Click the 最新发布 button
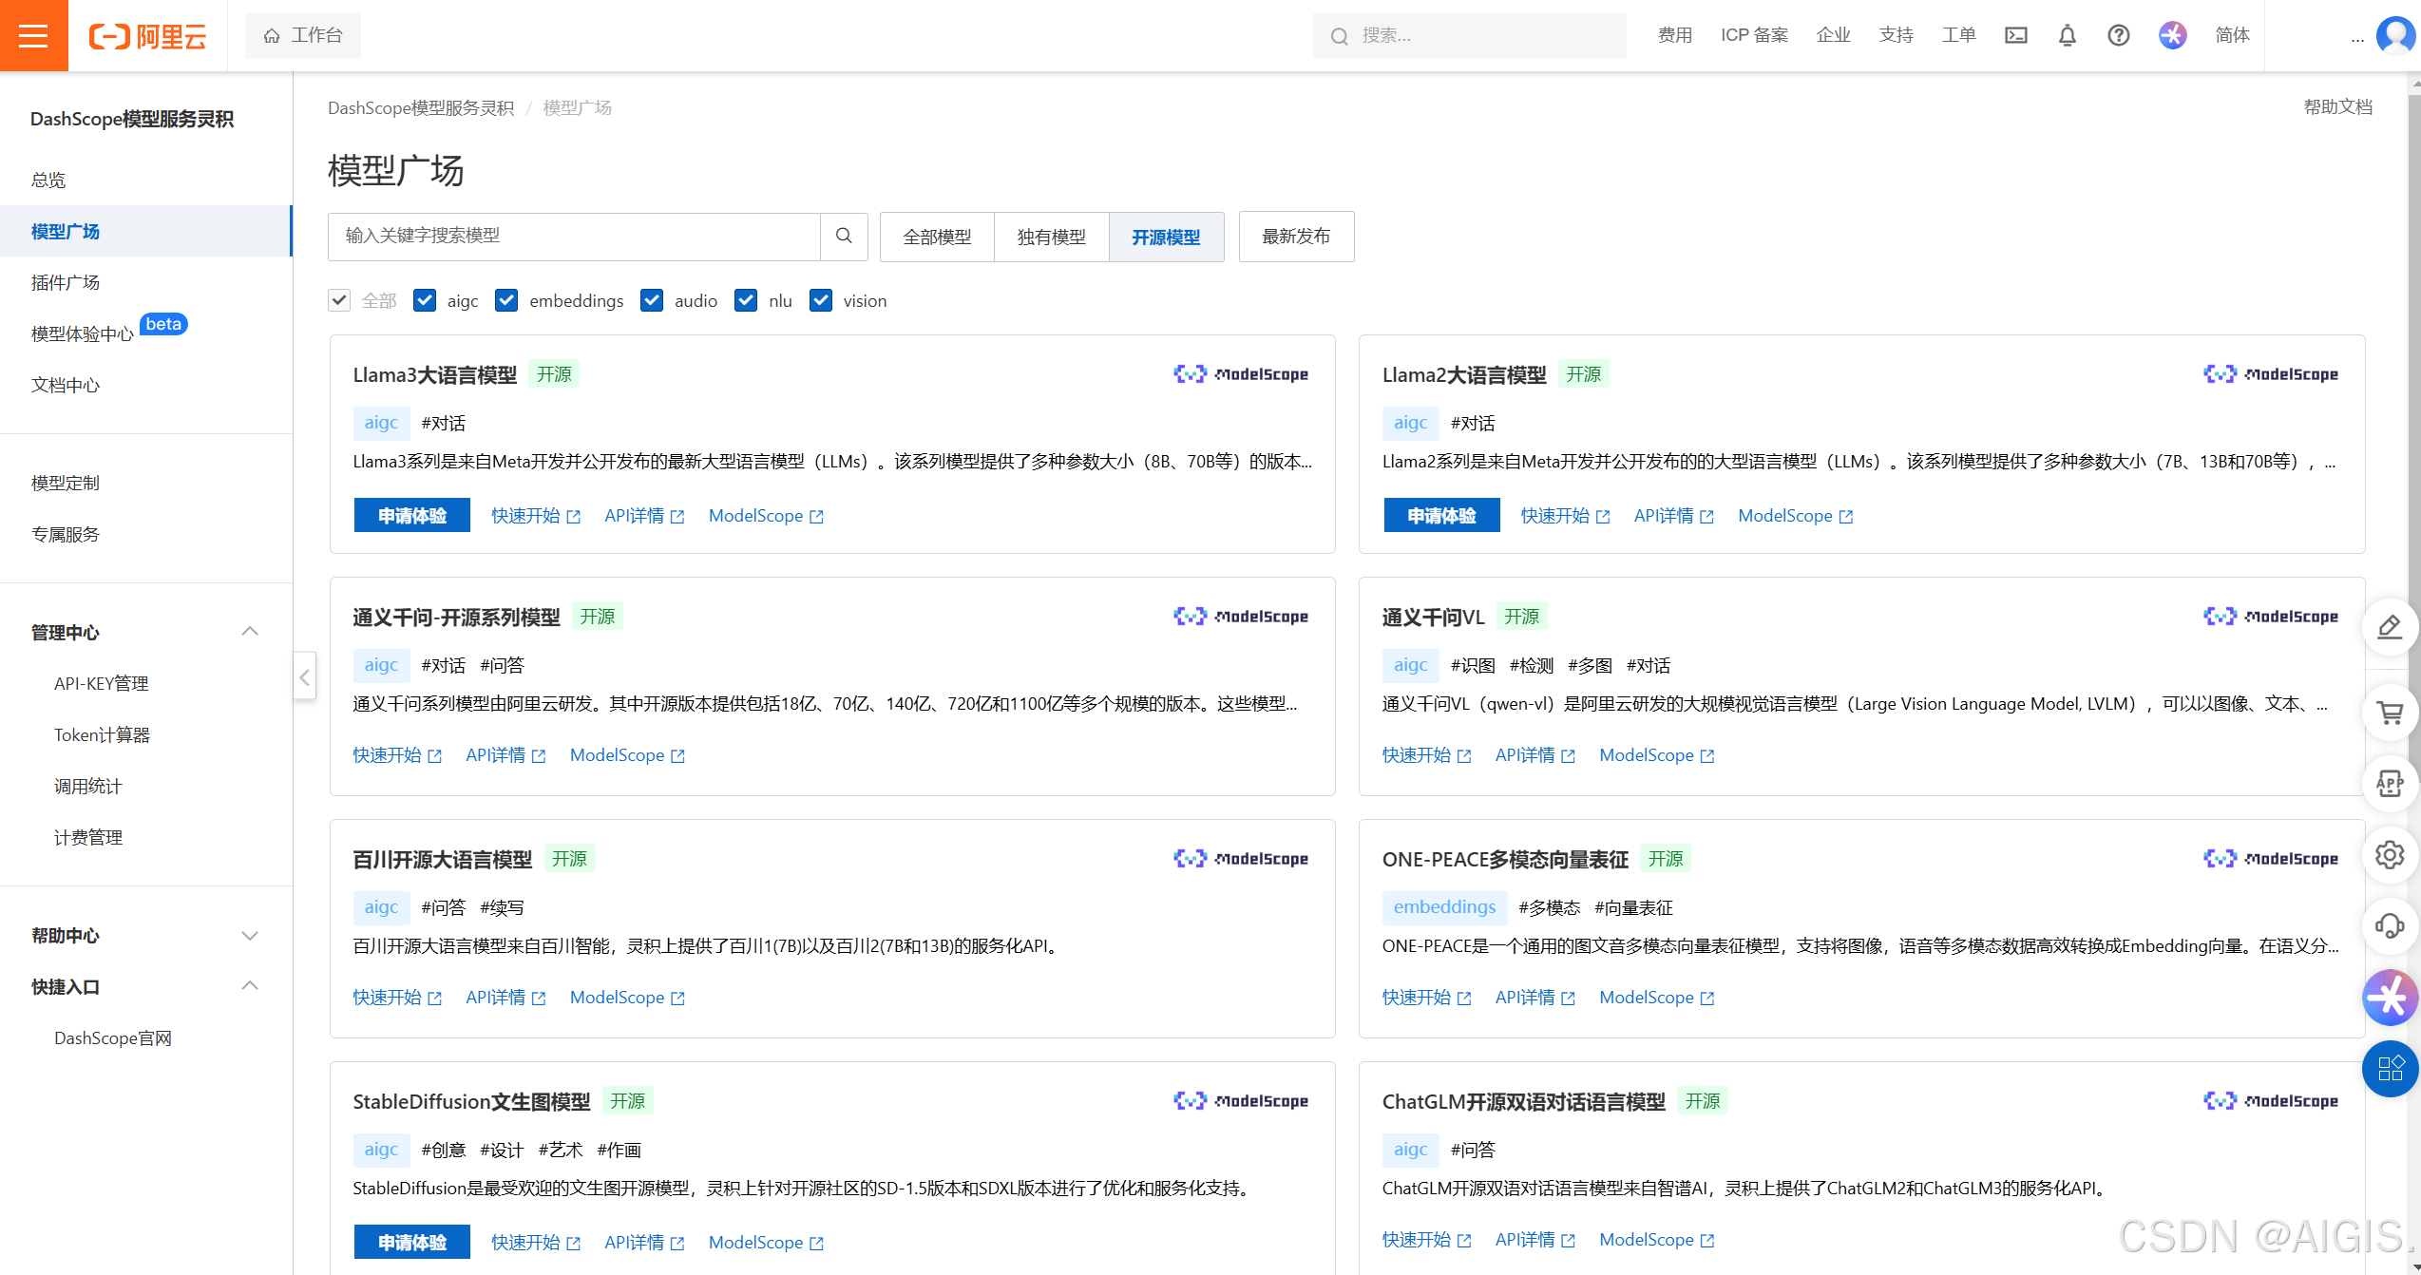2421x1275 pixels. click(1296, 237)
